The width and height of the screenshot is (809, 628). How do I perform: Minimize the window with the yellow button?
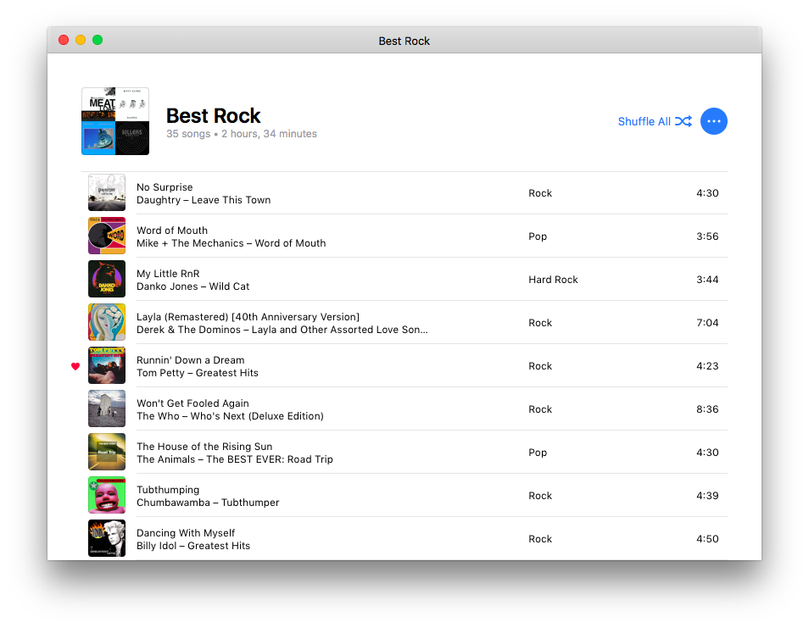[x=81, y=40]
